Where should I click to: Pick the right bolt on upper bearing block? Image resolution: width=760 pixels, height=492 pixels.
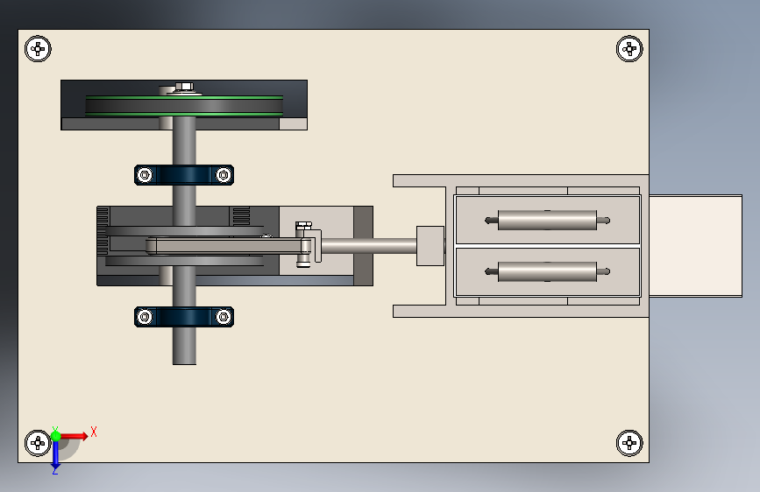tap(224, 175)
